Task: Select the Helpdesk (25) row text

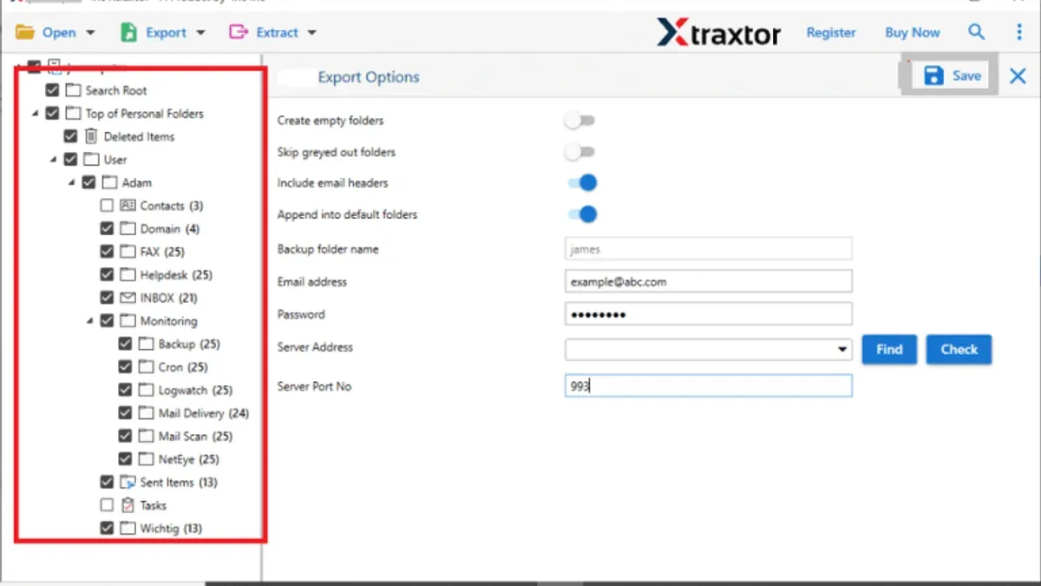Action: 176,275
